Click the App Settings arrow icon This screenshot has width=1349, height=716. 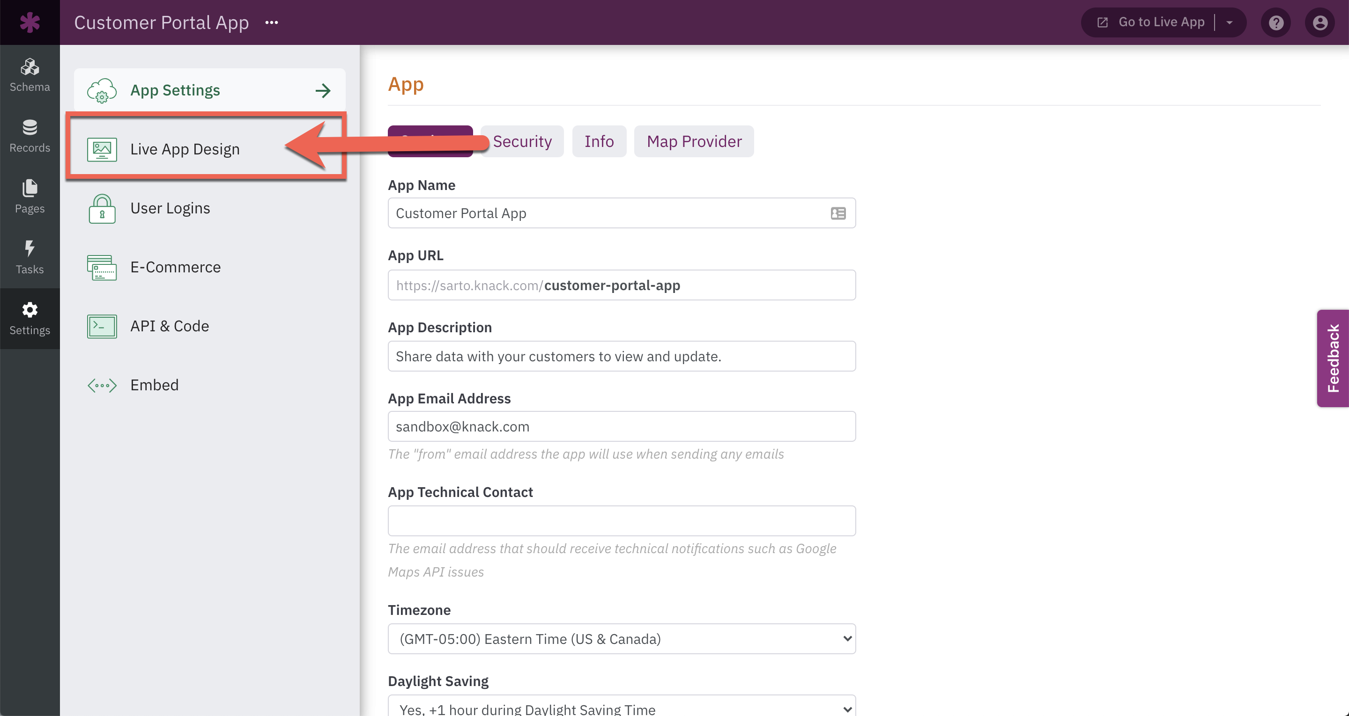pyautogui.click(x=323, y=90)
